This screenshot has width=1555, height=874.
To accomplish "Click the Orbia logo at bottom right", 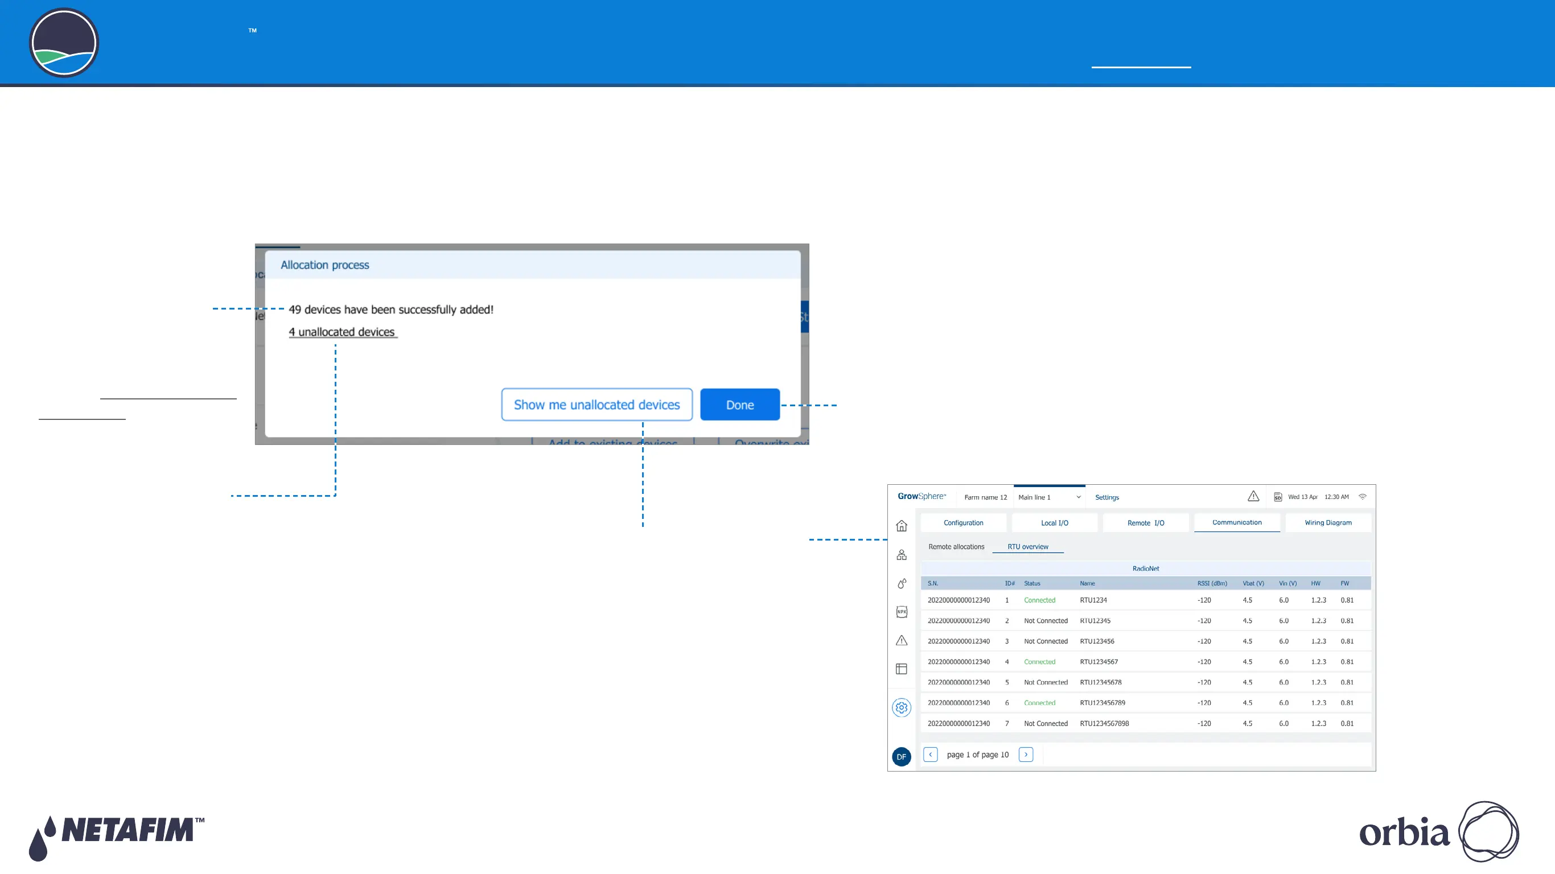I will (x=1438, y=832).
